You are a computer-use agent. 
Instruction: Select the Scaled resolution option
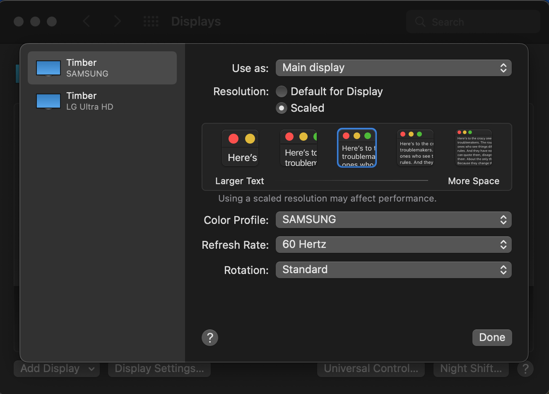(282, 108)
